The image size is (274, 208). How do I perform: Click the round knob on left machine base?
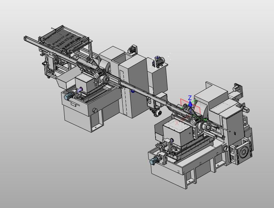[95, 110]
